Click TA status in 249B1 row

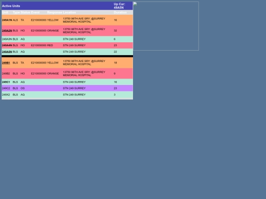(22, 63)
